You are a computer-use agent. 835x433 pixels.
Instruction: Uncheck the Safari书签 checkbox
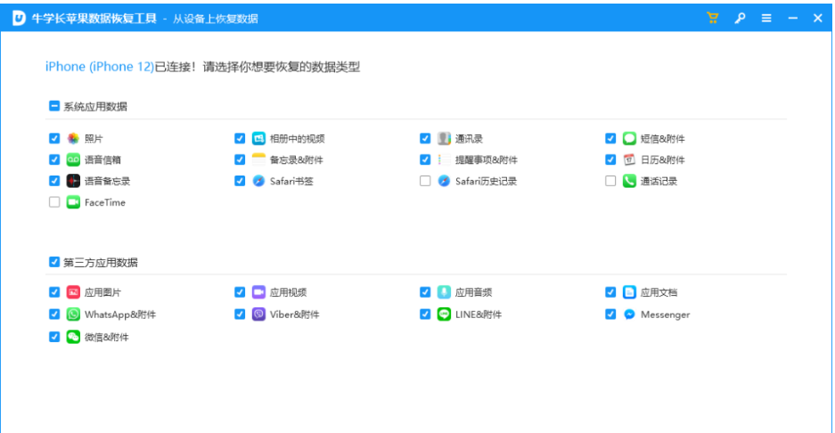tap(240, 181)
